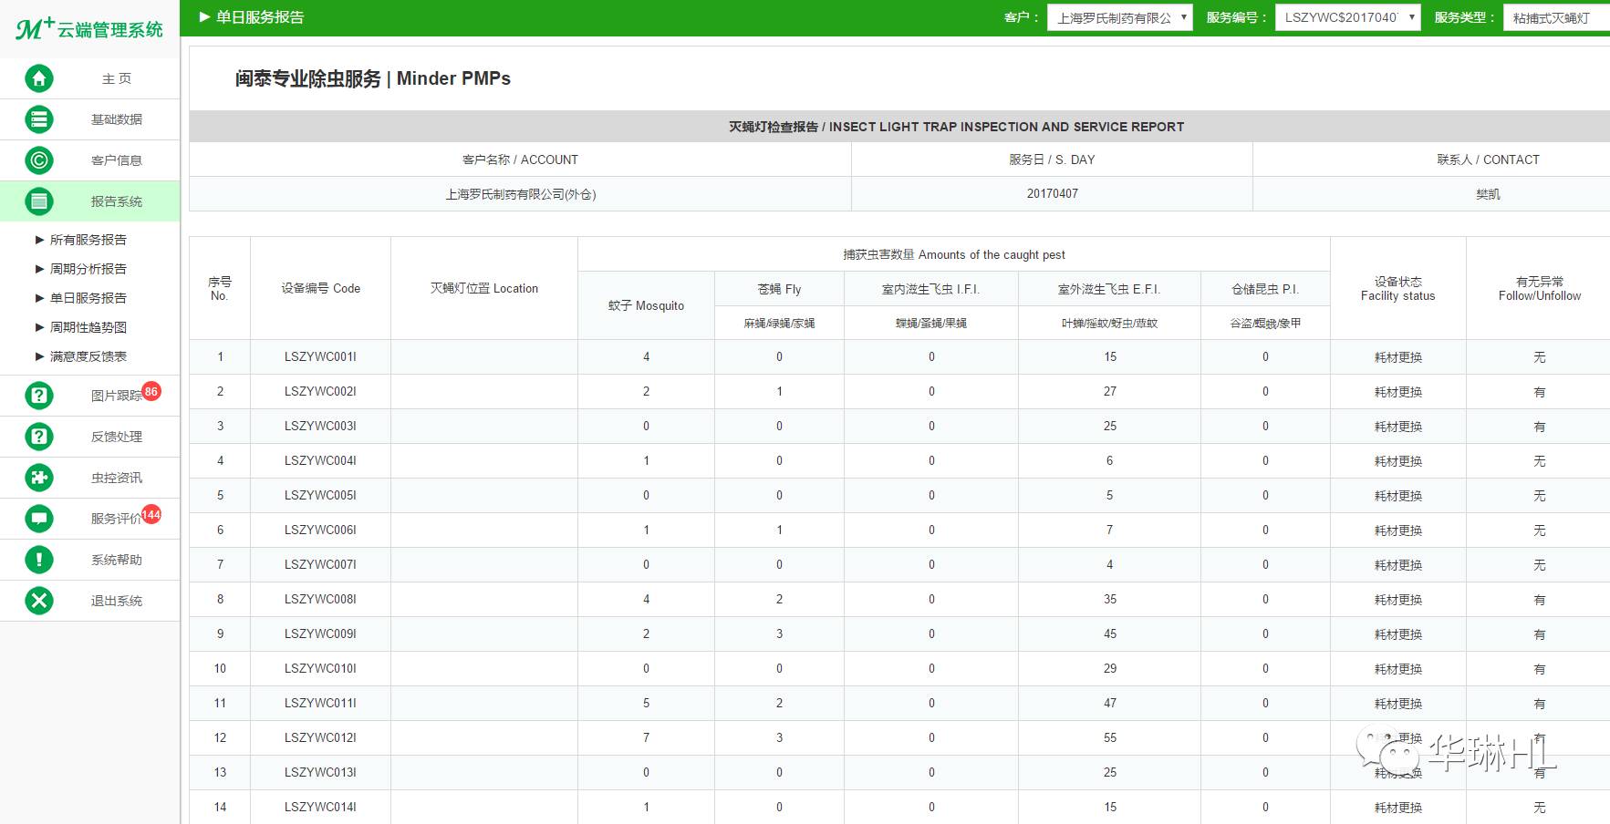Click the 基础数据 list icon

point(39,119)
